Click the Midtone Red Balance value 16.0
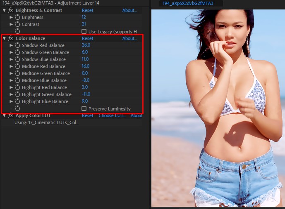 (x=86, y=66)
